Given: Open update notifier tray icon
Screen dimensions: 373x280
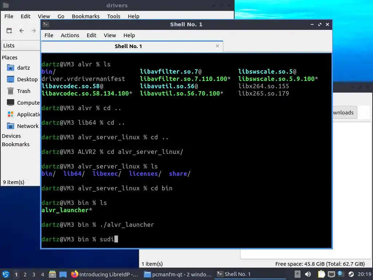Looking at the screenshot, I should [341, 274].
